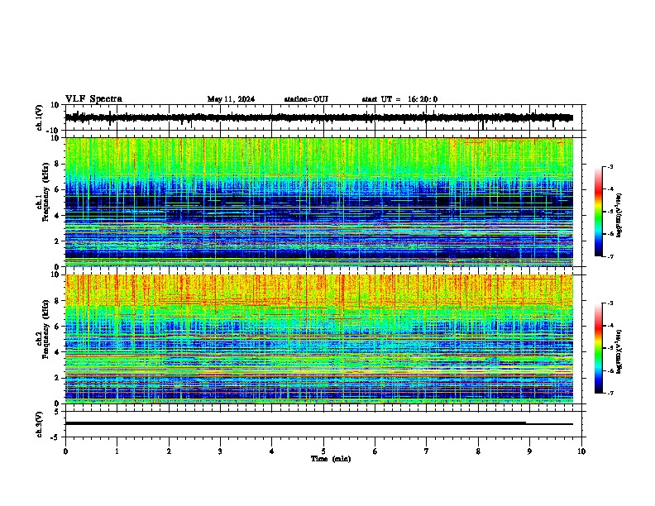Click the "-7" label below ch.2 color bar
Viewport: 655px width, 506px height.
click(610, 393)
